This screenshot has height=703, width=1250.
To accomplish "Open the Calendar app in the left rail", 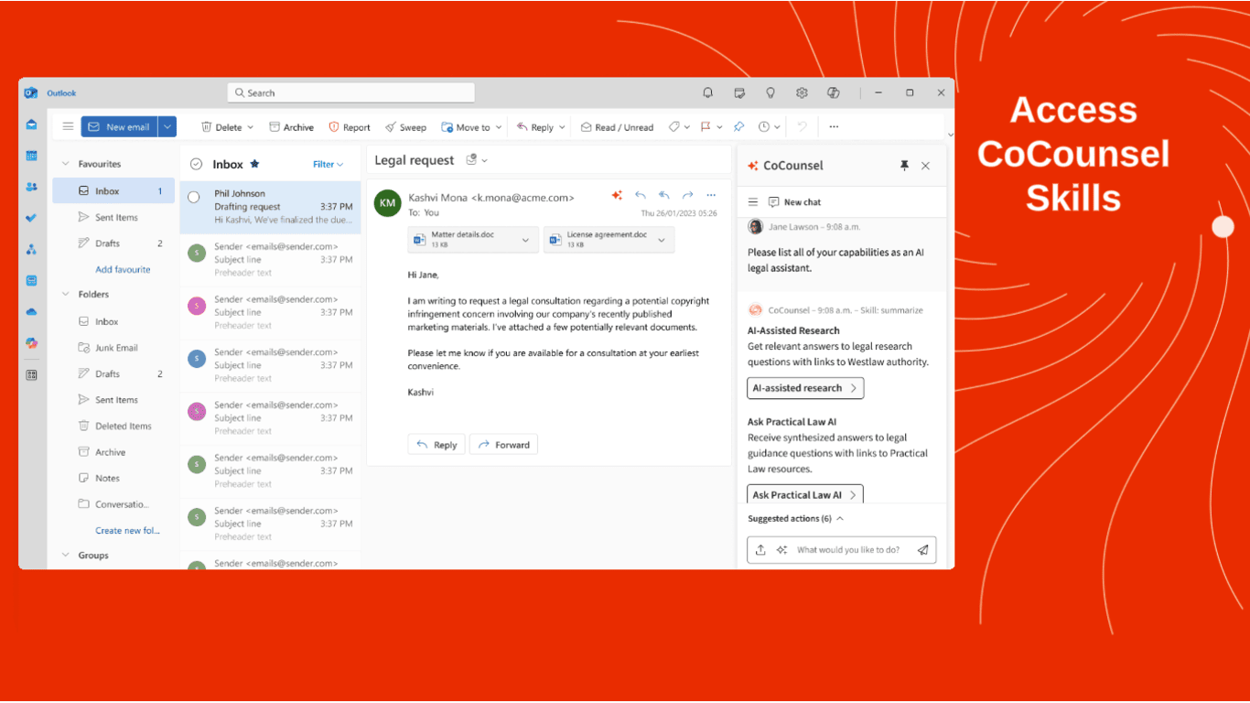I will 31,156.
